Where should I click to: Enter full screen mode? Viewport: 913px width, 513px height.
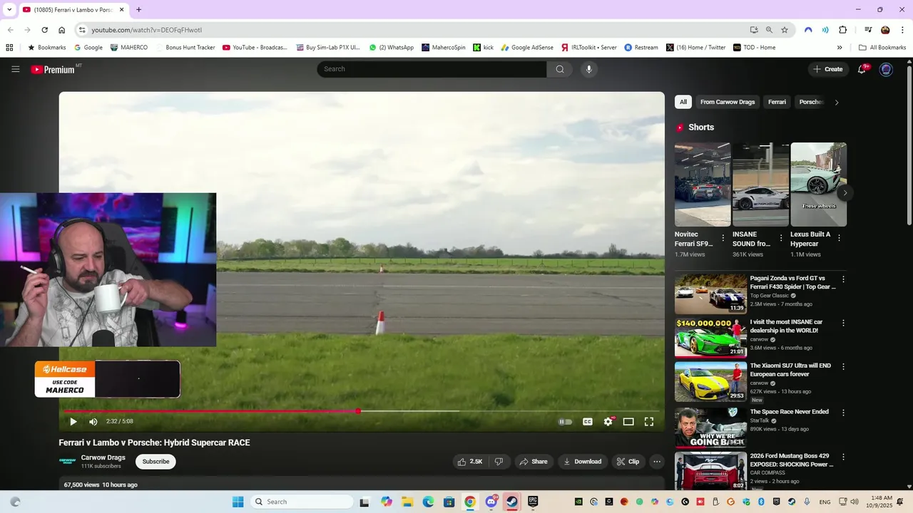pos(649,422)
